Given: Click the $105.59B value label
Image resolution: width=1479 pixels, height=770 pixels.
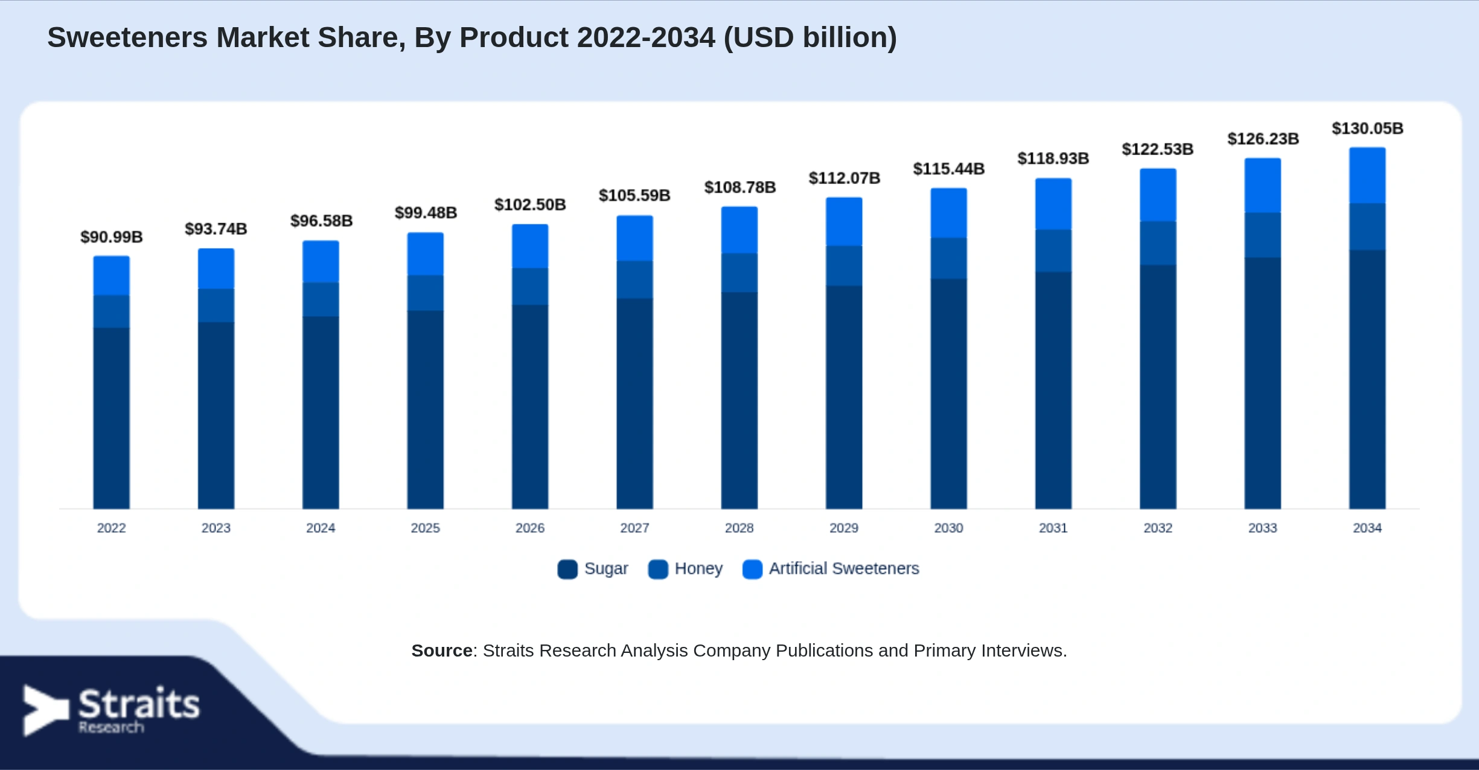Looking at the screenshot, I should (x=634, y=196).
